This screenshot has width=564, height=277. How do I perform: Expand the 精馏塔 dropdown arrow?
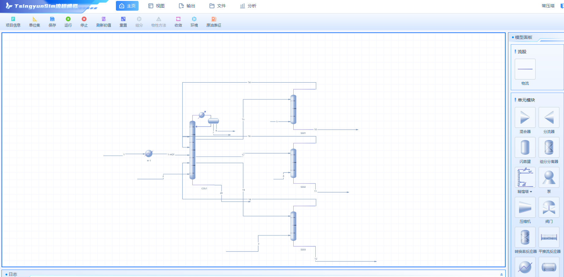click(x=531, y=192)
